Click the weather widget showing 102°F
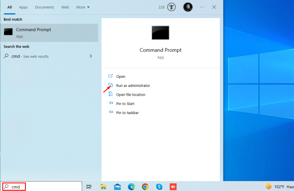The image size is (294, 191). point(279,186)
